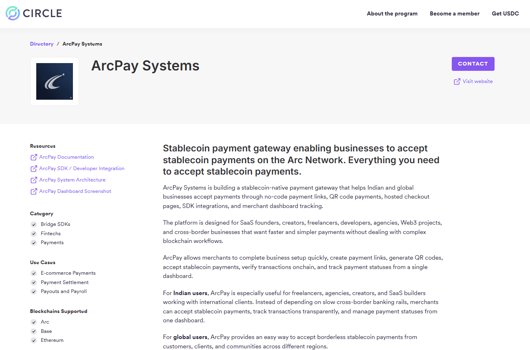Click the checkmark icon beside Bridge SDKs
530x350 pixels.
click(x=33, y=225)
